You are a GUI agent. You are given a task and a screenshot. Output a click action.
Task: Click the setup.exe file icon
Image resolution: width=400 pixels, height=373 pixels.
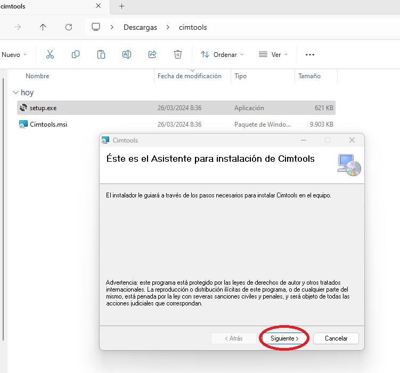click(23, 108)
